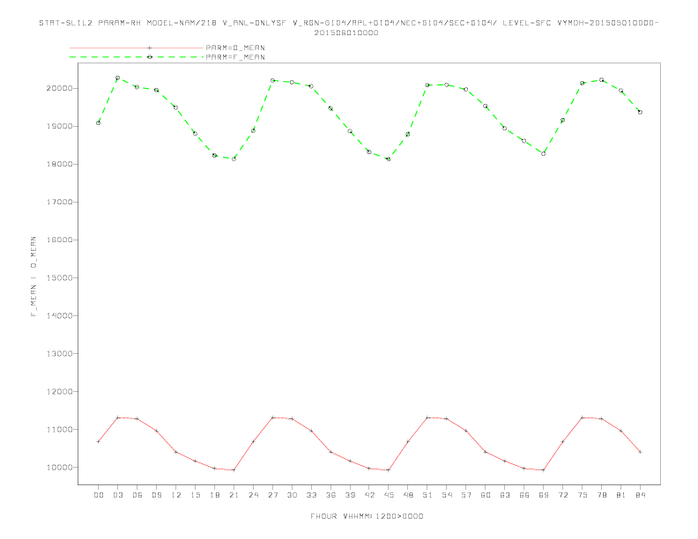Screen dimensions: 698x539
Task: Click the F_MEAN circle marker at hour 21
Action: coord(234,159)
